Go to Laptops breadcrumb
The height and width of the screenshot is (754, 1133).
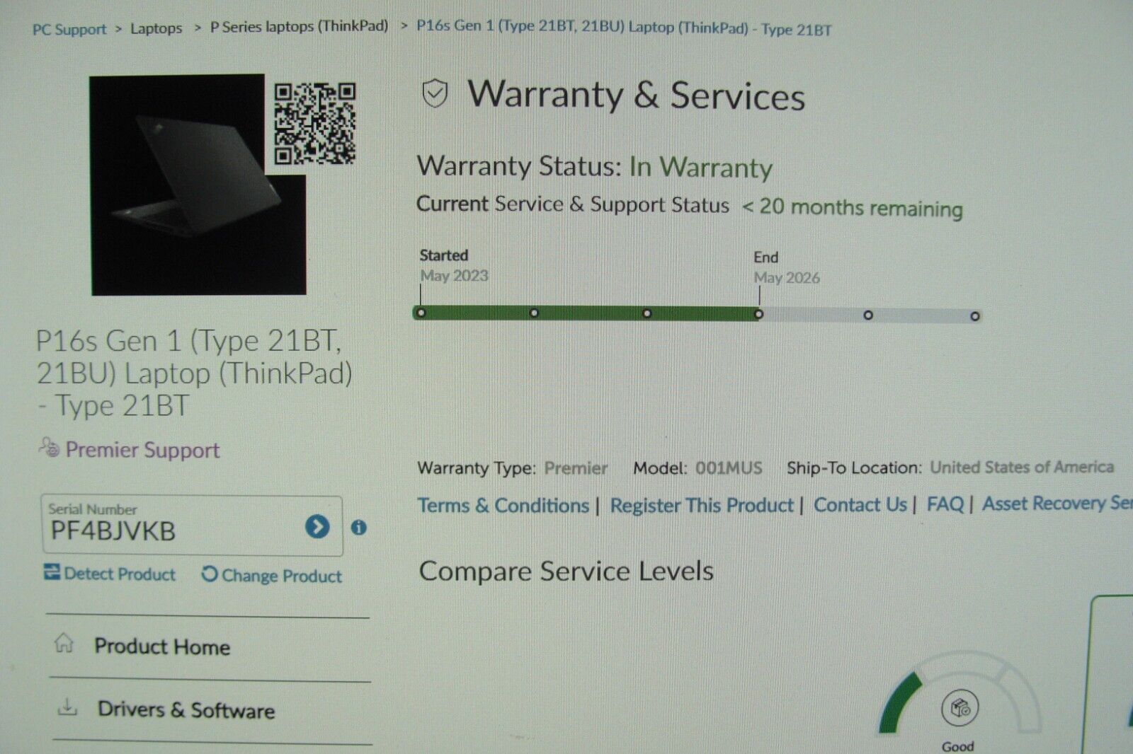tap(156, 28)
